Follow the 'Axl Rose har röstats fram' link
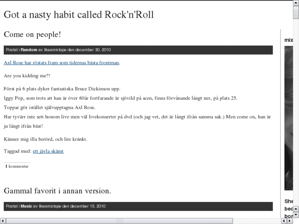The image size is (299, 224). pos(61,63)
